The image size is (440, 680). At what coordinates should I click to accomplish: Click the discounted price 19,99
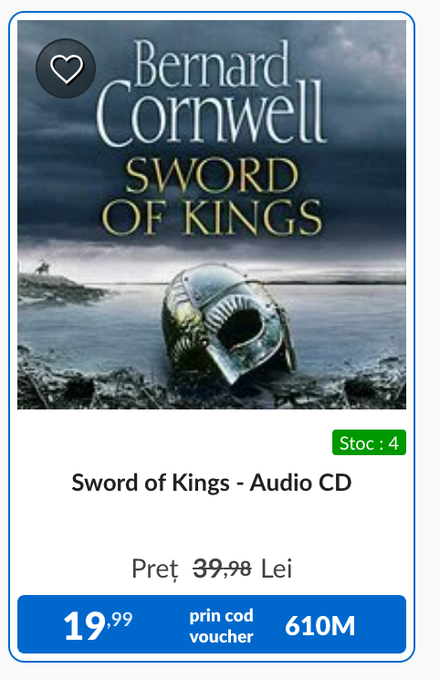(98, 625)
